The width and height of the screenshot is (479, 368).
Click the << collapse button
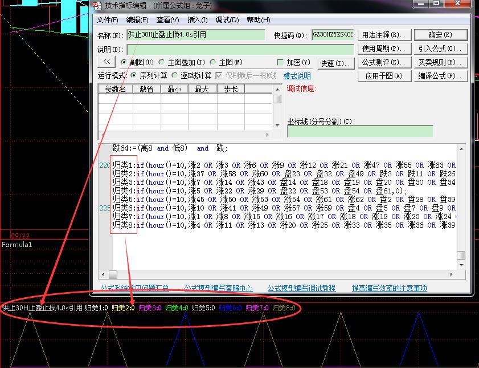coord(107,62)
